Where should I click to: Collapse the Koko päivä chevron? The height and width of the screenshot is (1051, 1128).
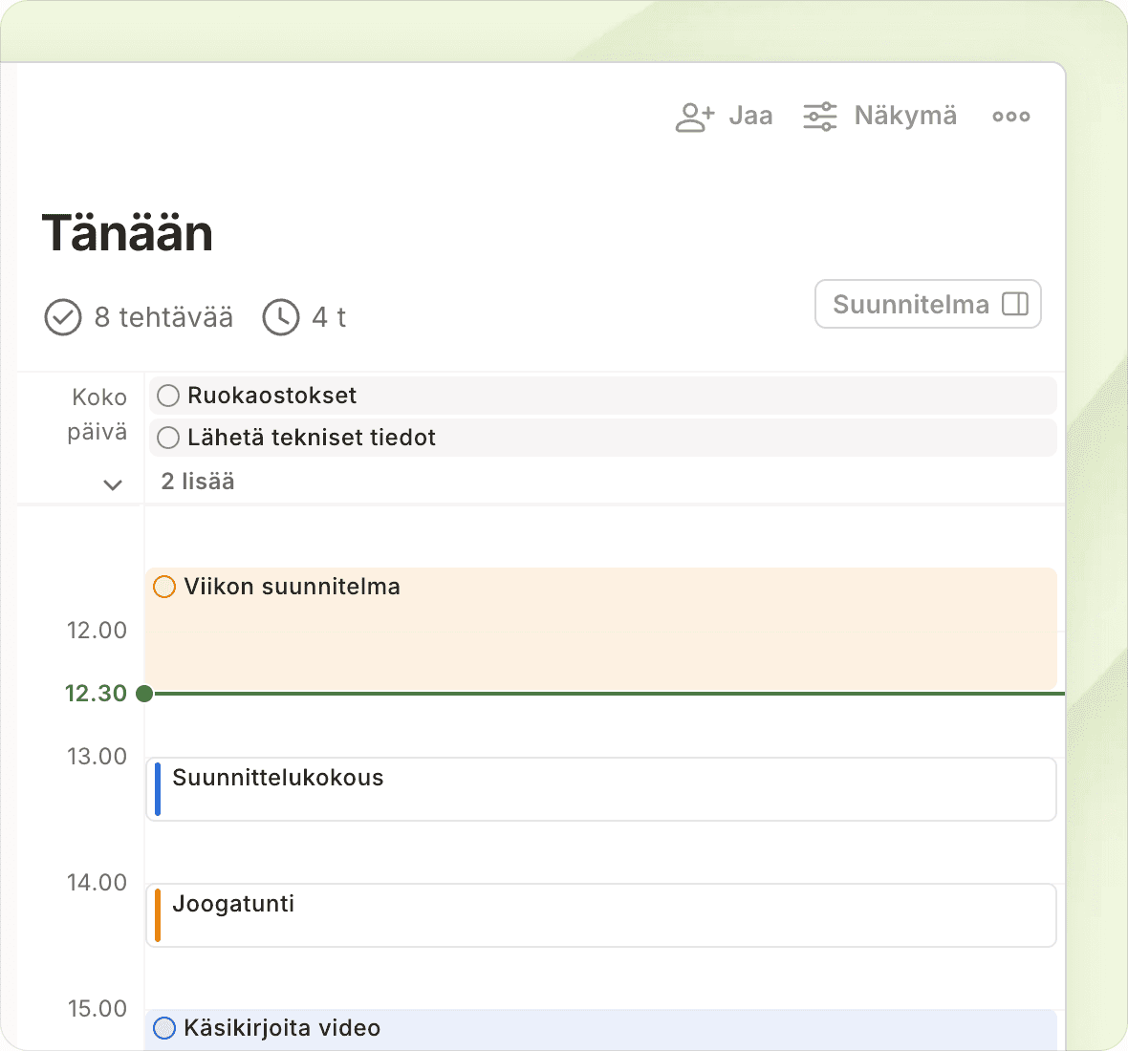click(113, 484)
